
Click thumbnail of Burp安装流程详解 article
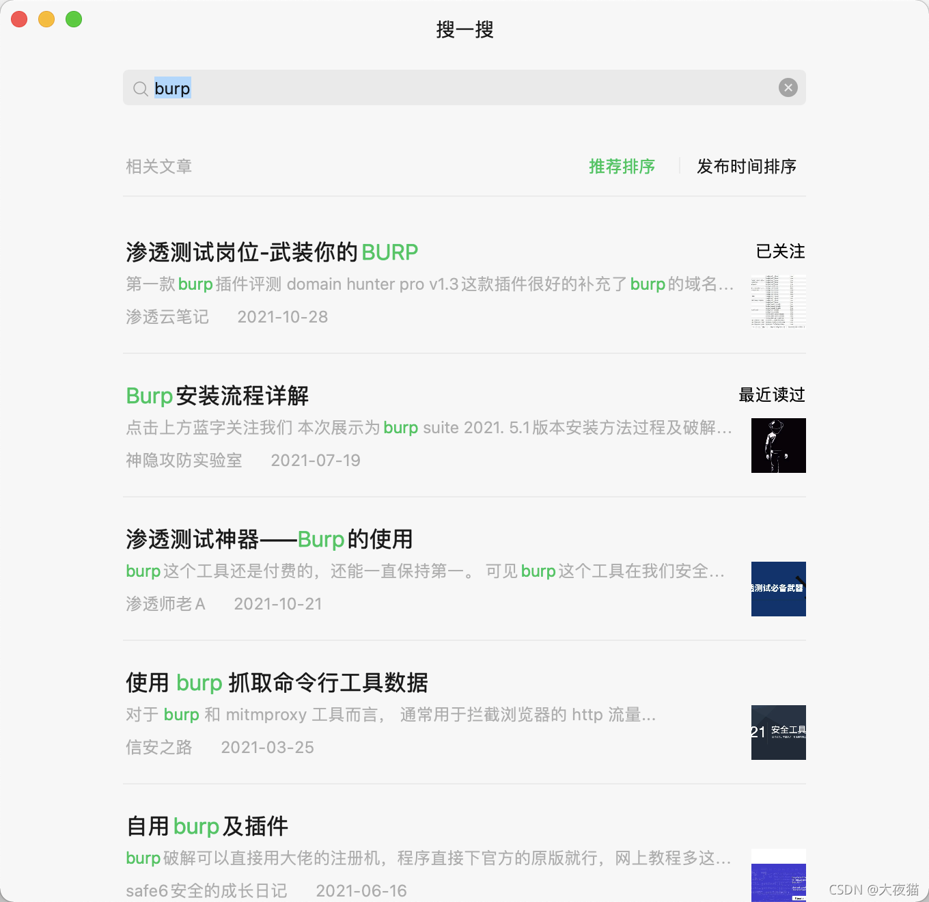coord(779,446)
